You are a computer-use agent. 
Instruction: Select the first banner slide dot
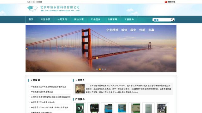click(97, 69)
